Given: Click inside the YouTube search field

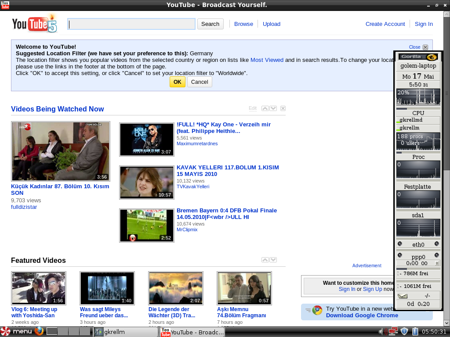Looking at the screenshot, I should 131,24.
